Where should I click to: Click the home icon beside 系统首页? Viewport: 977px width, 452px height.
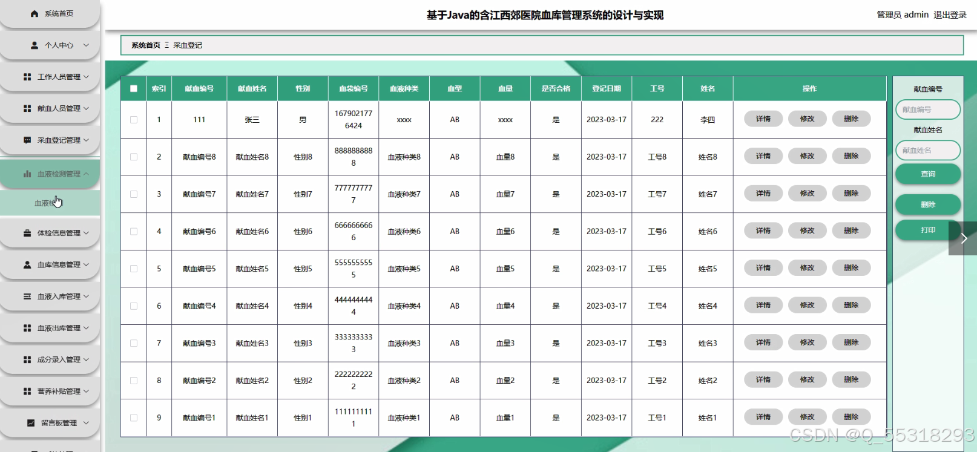35,13
